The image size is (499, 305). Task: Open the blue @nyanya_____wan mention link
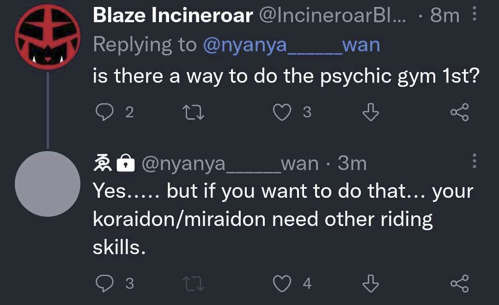[292, 45]
